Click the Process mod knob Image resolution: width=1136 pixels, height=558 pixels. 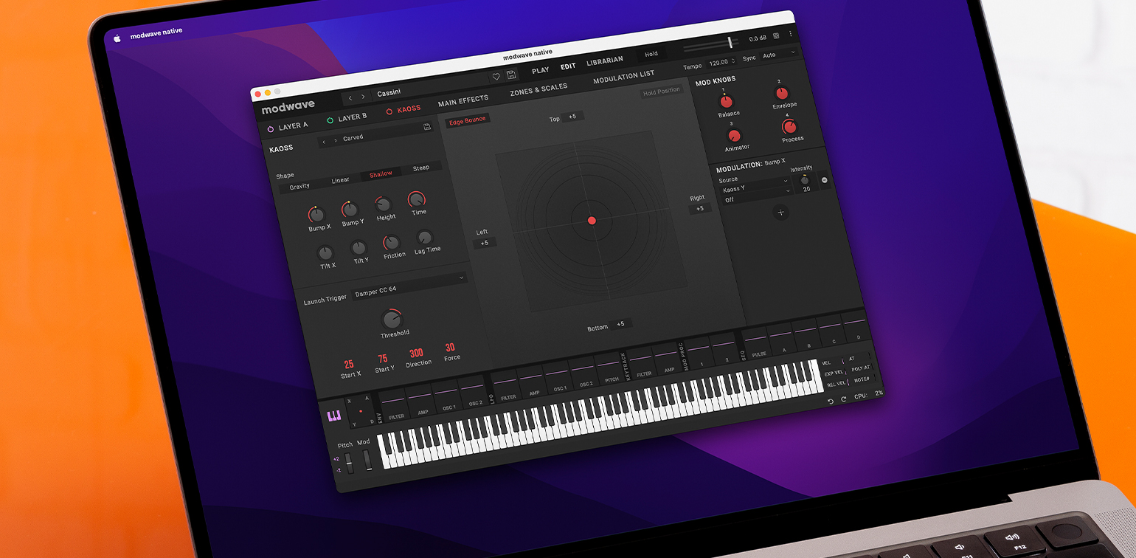pos(790,127)
